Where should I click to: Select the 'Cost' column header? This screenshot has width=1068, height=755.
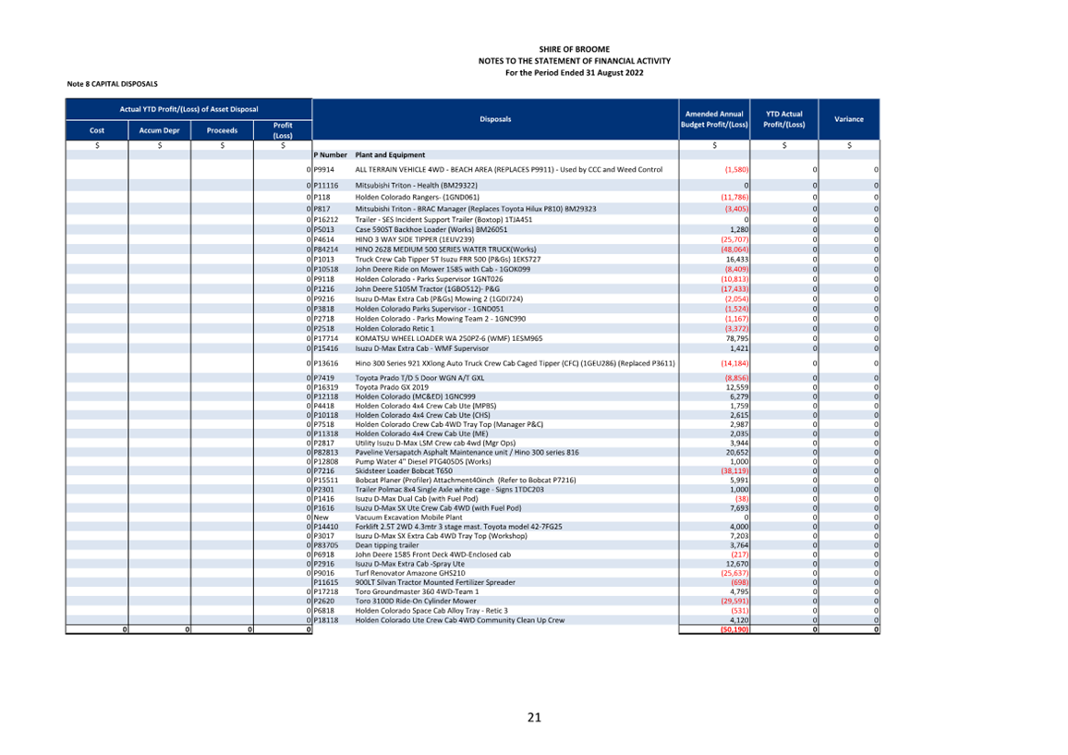[x=97, y=130]
